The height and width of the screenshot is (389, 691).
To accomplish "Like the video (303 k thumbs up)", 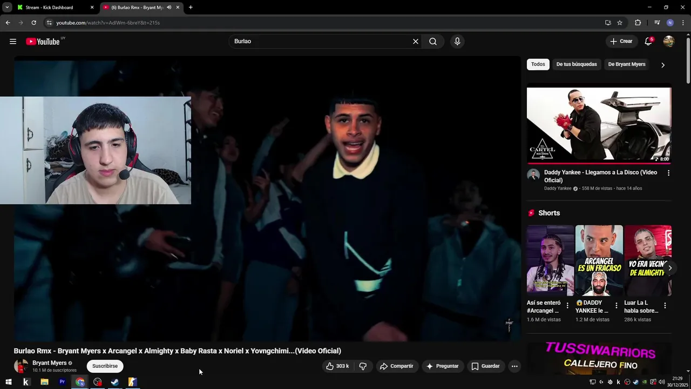I will click(x=338, y=366).
